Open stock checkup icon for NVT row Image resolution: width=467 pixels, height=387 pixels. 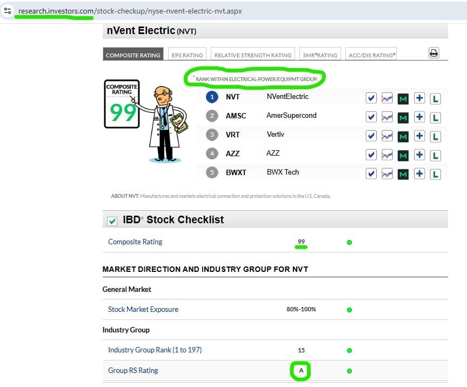point(371,98)
